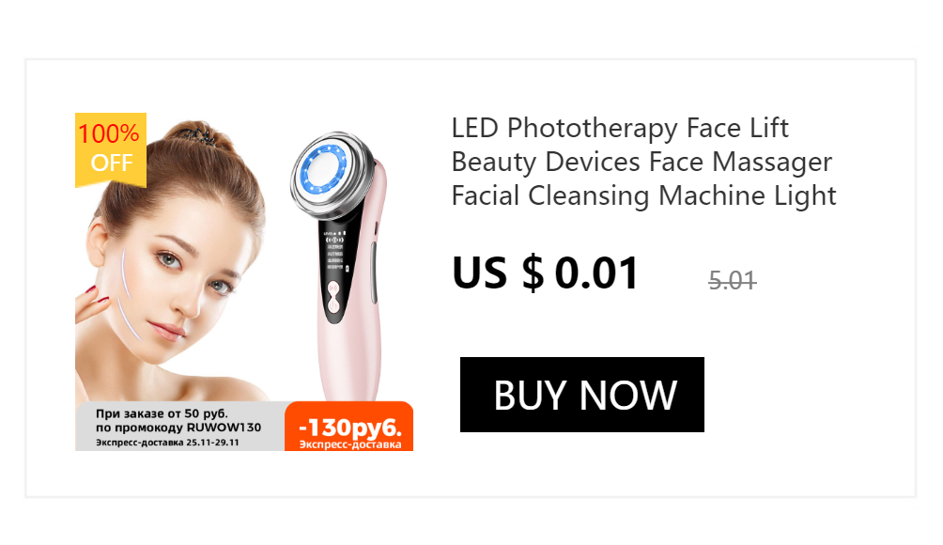Click the express delivery dates 25.11-29.11 text

212,443
